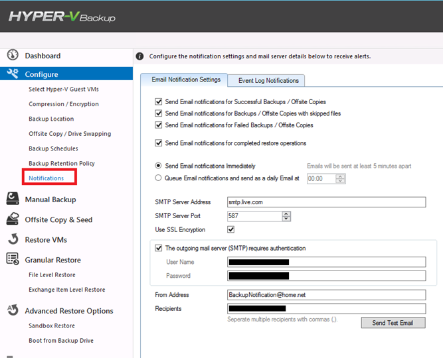Switch to Event Log Notifications tab
Viewport: 443px width, 358px height.
pos(266,80)
